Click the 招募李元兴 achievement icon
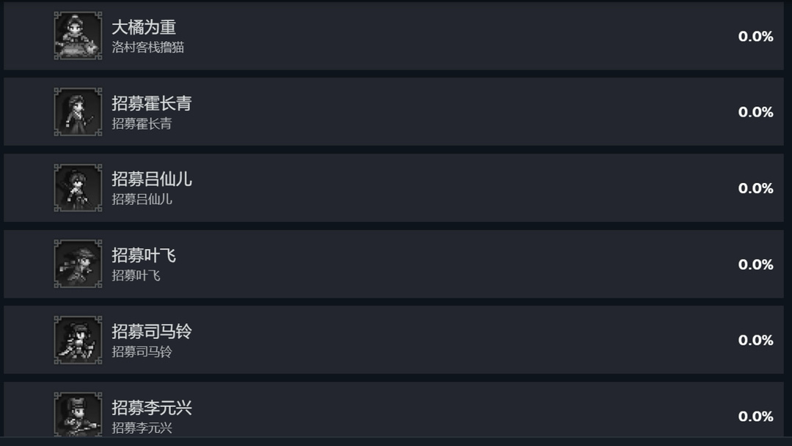 click(77, 414)
